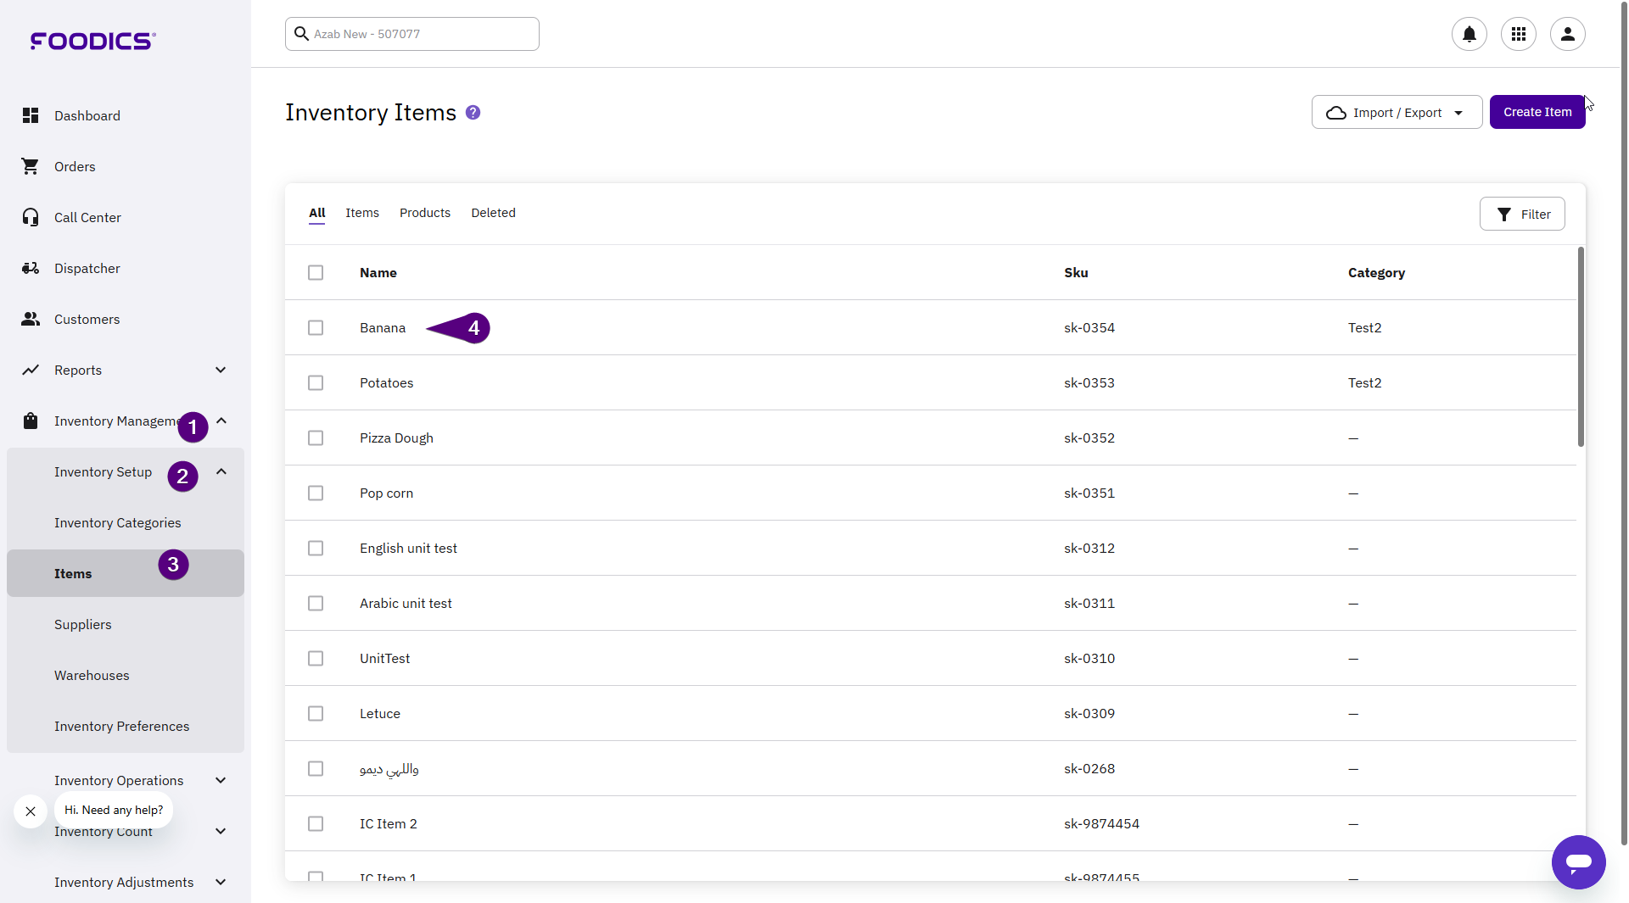The image size is (1629, 903).
Task: Expand the Reports menu chevron
Action: pyautogui.click(x=221, y=370)
